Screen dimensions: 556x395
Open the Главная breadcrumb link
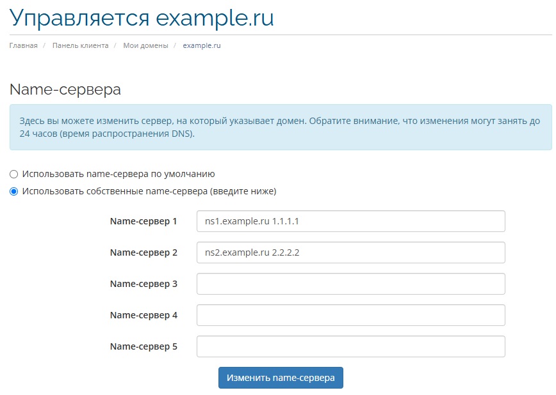(24, 45)
